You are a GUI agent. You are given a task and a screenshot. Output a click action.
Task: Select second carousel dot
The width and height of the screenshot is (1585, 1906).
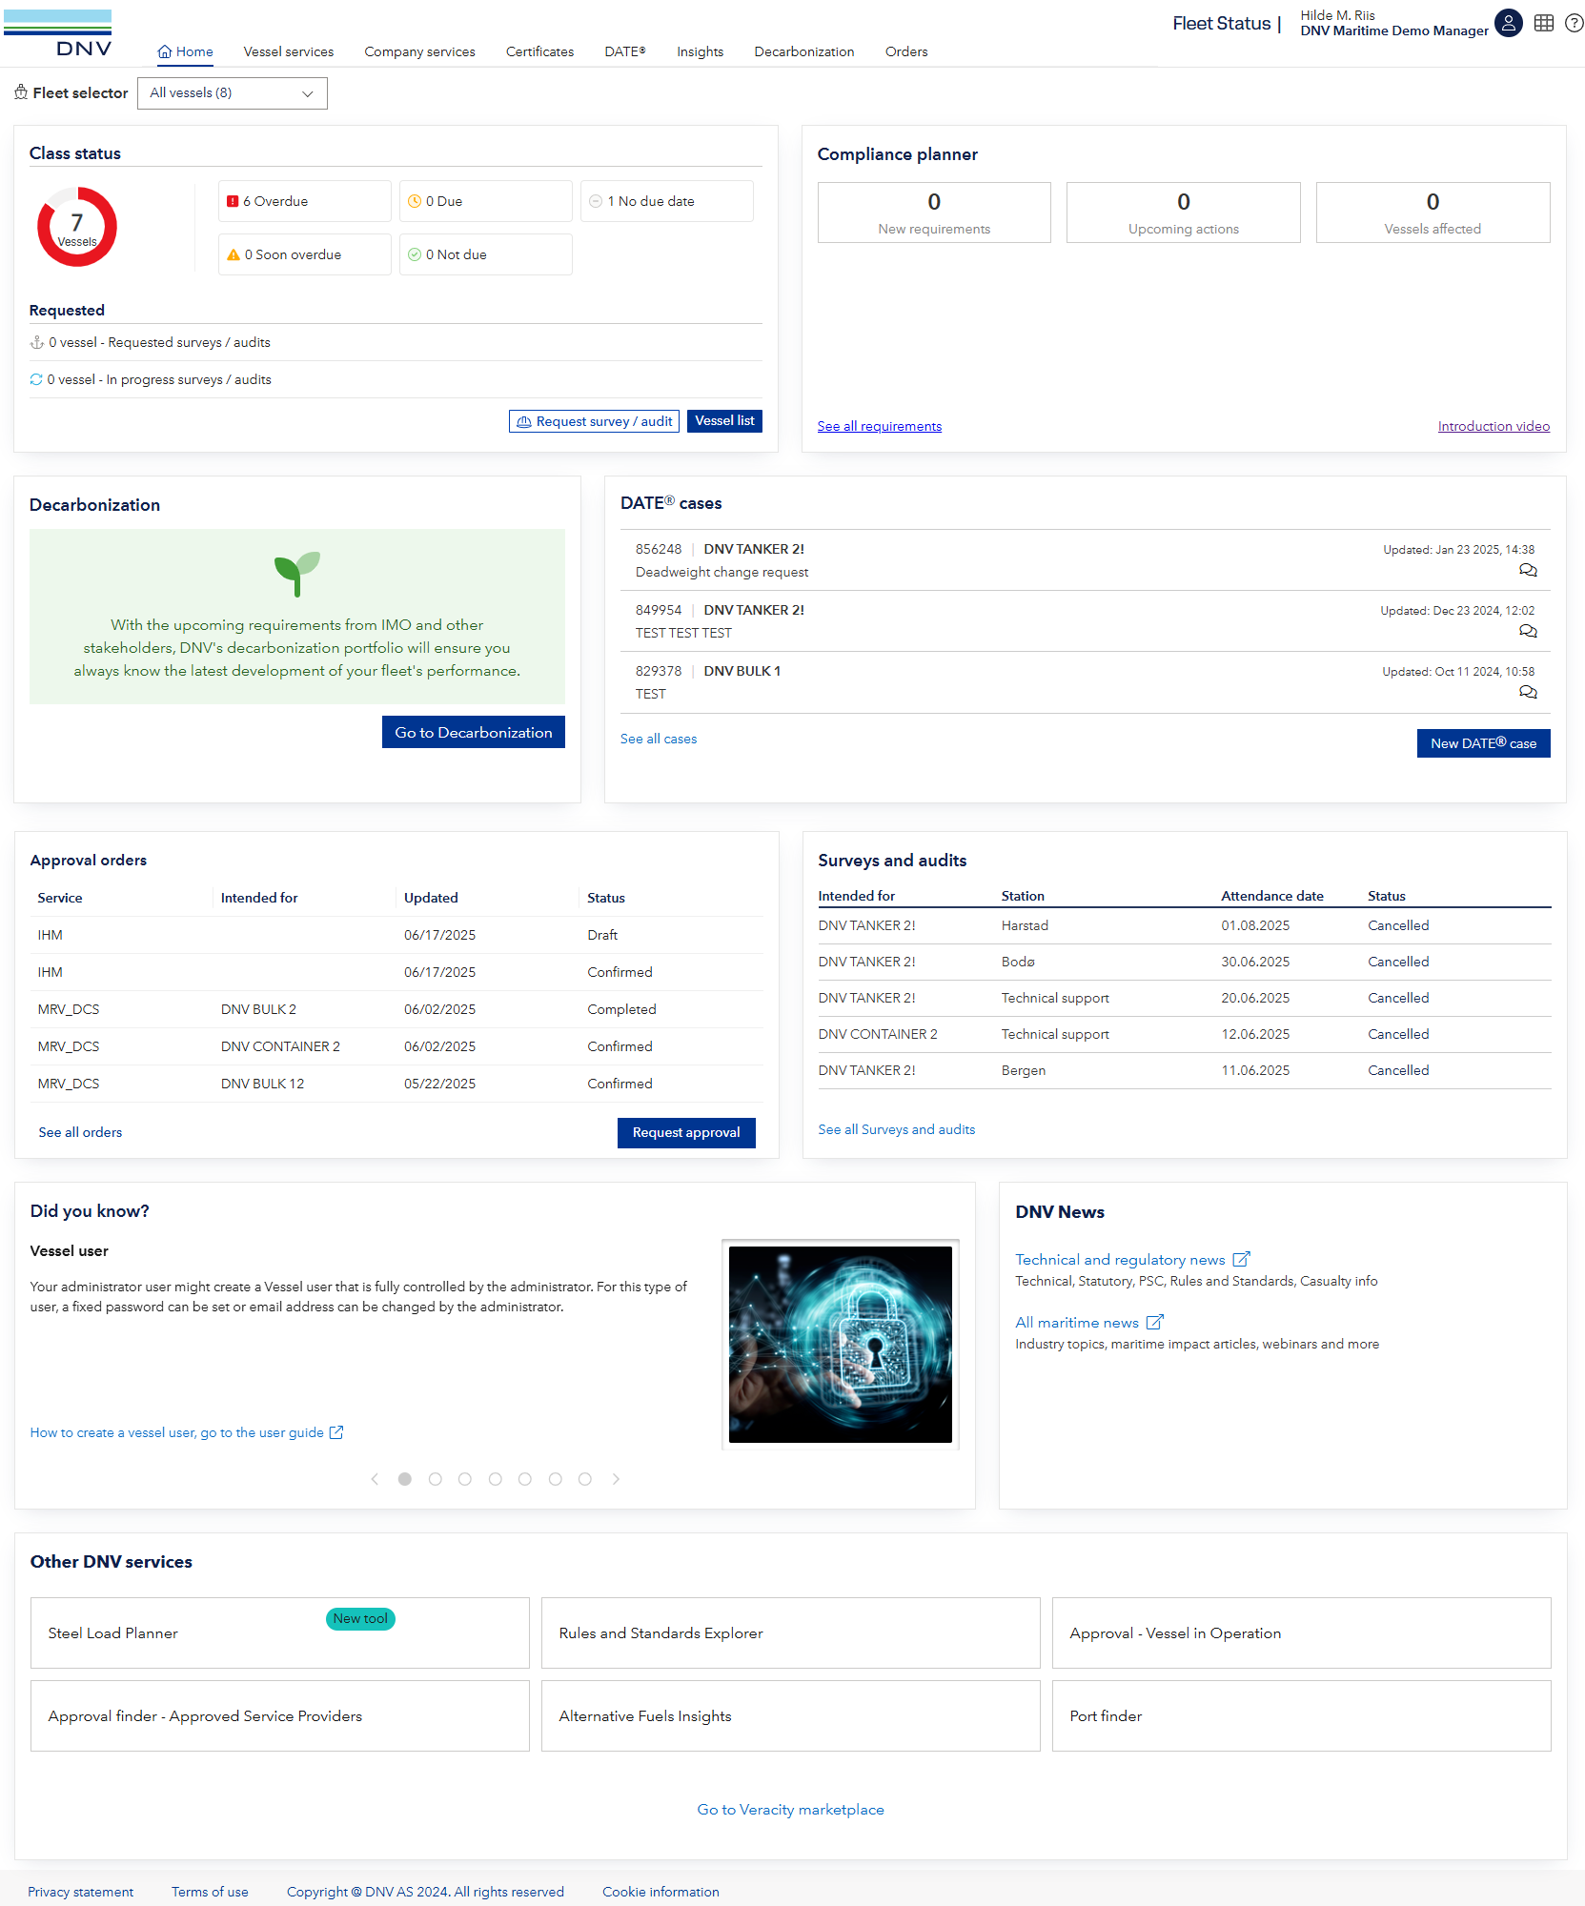[436, 1479]
